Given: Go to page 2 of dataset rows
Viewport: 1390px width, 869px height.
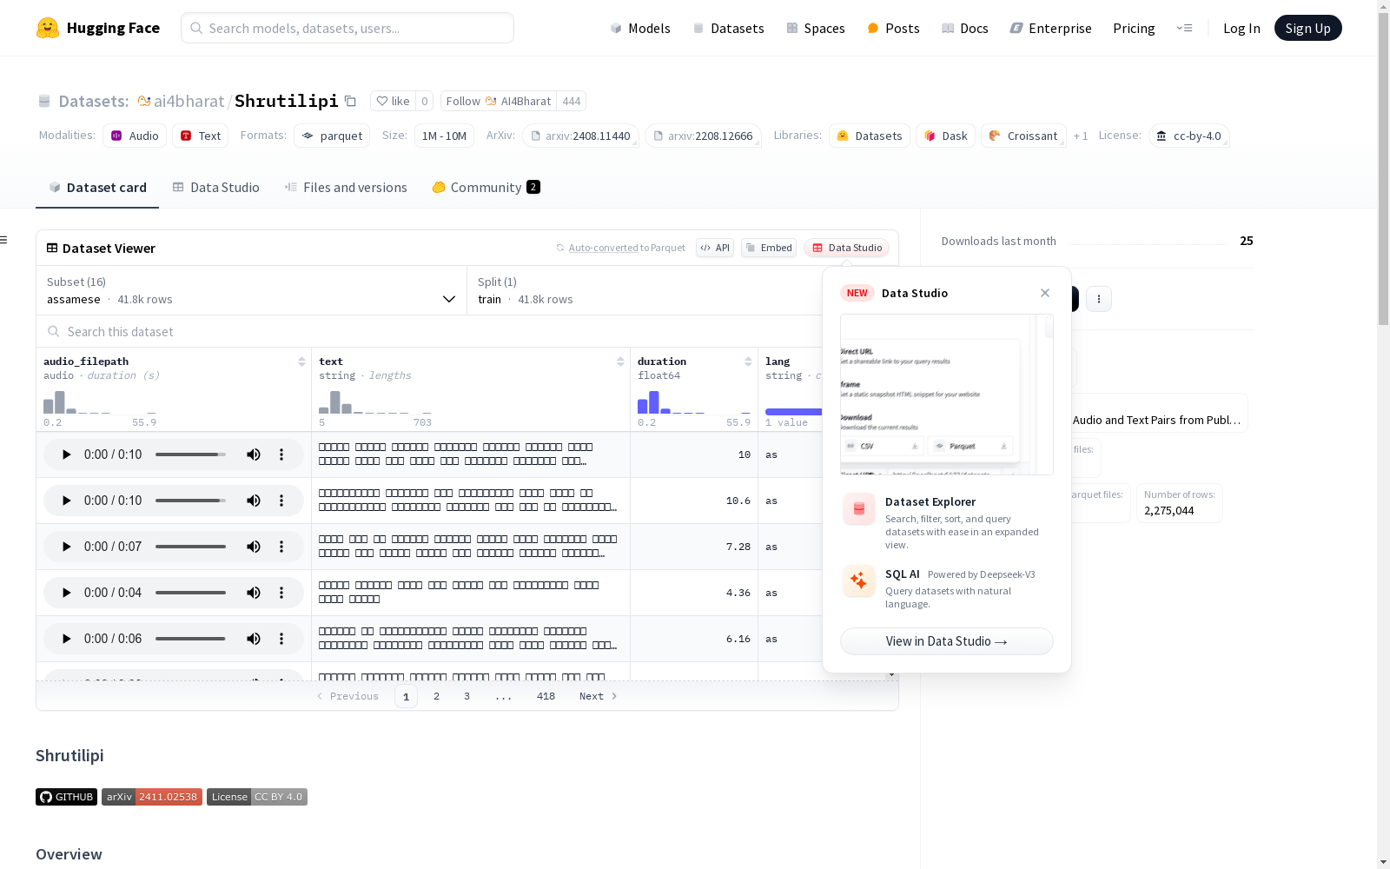Looking at the screenshot, I should pyautogui.click(x=436, y=696).
